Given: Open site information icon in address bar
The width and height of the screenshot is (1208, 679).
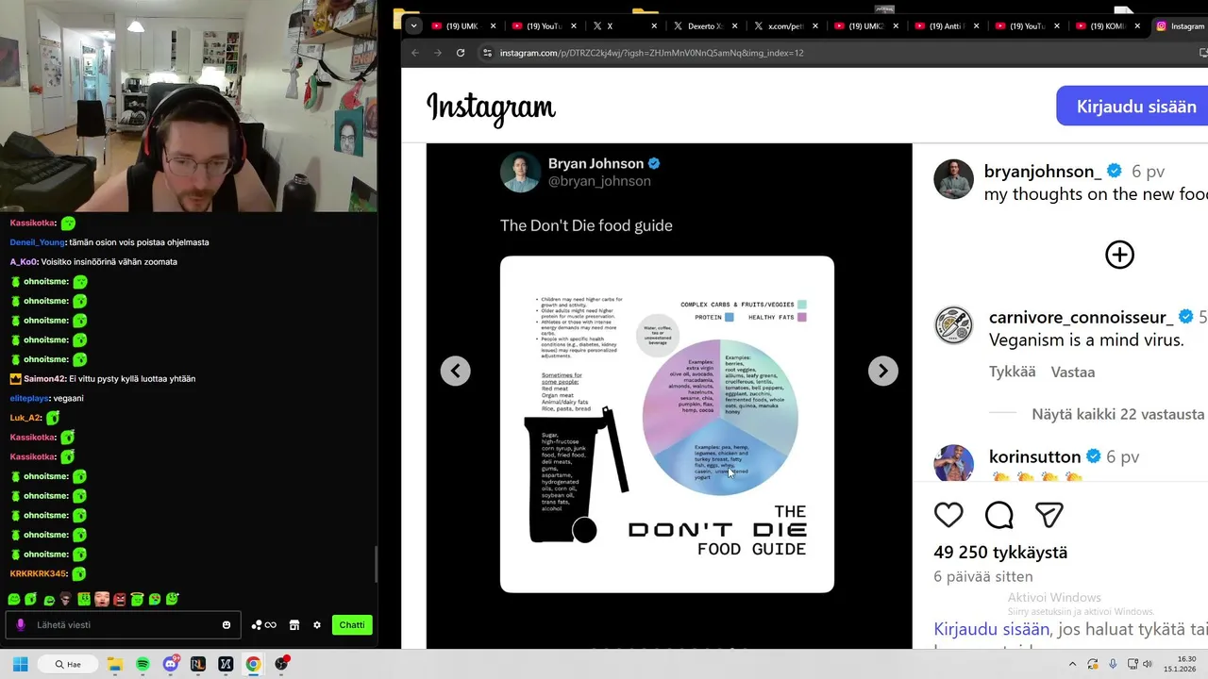Looking at the screenshot, I should 487,53.
